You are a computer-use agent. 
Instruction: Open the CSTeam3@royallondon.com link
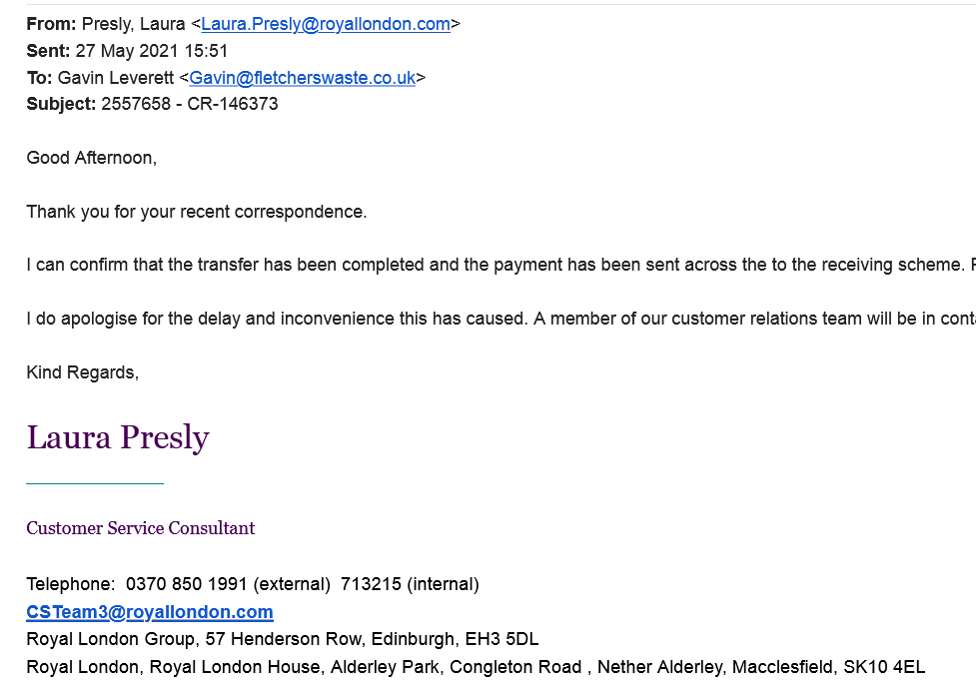point(150,612)
